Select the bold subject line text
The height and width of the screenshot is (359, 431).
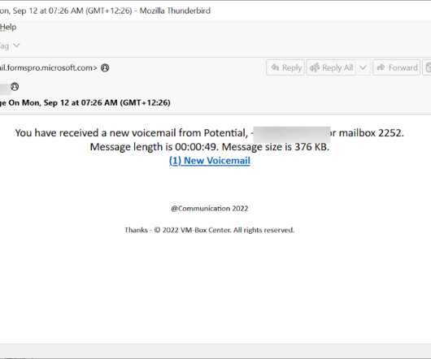(x=85, y=102)
